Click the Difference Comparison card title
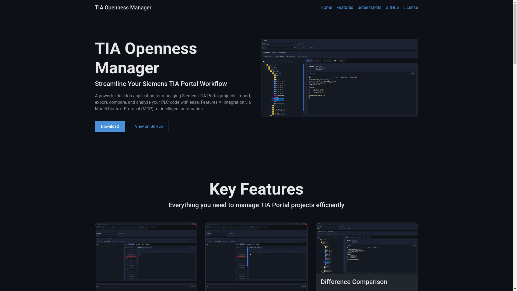517x291 pixels. tap(354, 282)
